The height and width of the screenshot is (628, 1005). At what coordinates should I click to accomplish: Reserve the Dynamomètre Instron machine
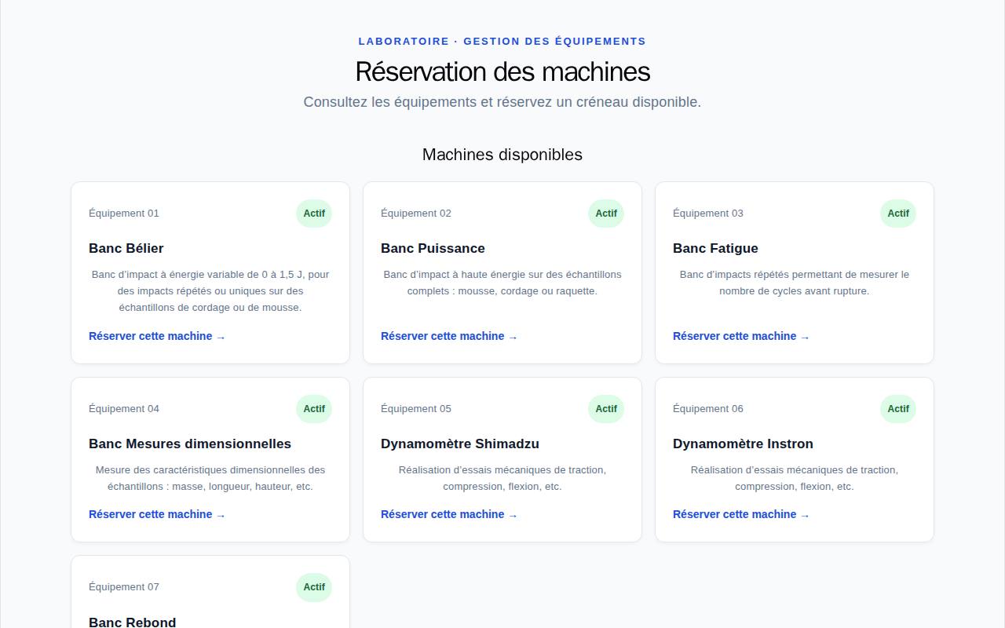(x=741, y=514)
